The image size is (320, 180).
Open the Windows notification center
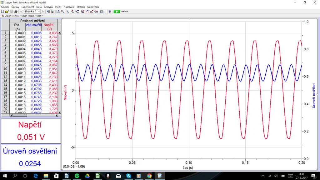click(x=314, y=176)
